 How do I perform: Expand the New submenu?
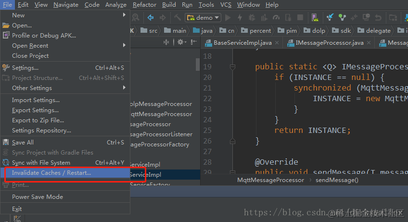65,15
